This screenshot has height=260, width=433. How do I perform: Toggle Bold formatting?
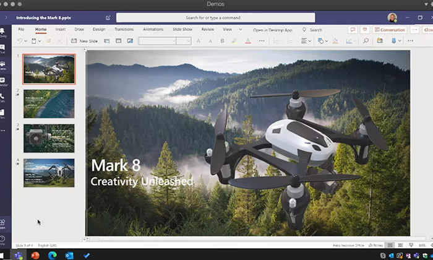tap(222, 41)
